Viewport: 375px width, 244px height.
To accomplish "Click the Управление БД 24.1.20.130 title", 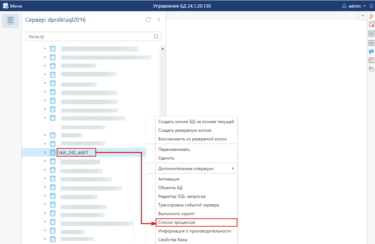I will 182,6.
